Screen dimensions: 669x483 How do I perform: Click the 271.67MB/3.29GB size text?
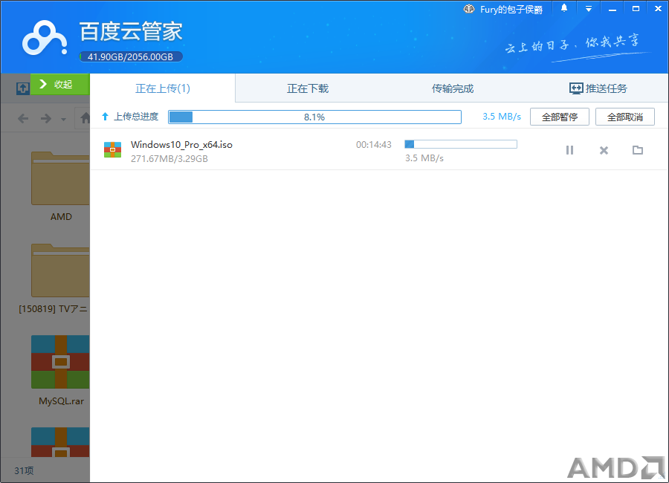click(169, 159)
